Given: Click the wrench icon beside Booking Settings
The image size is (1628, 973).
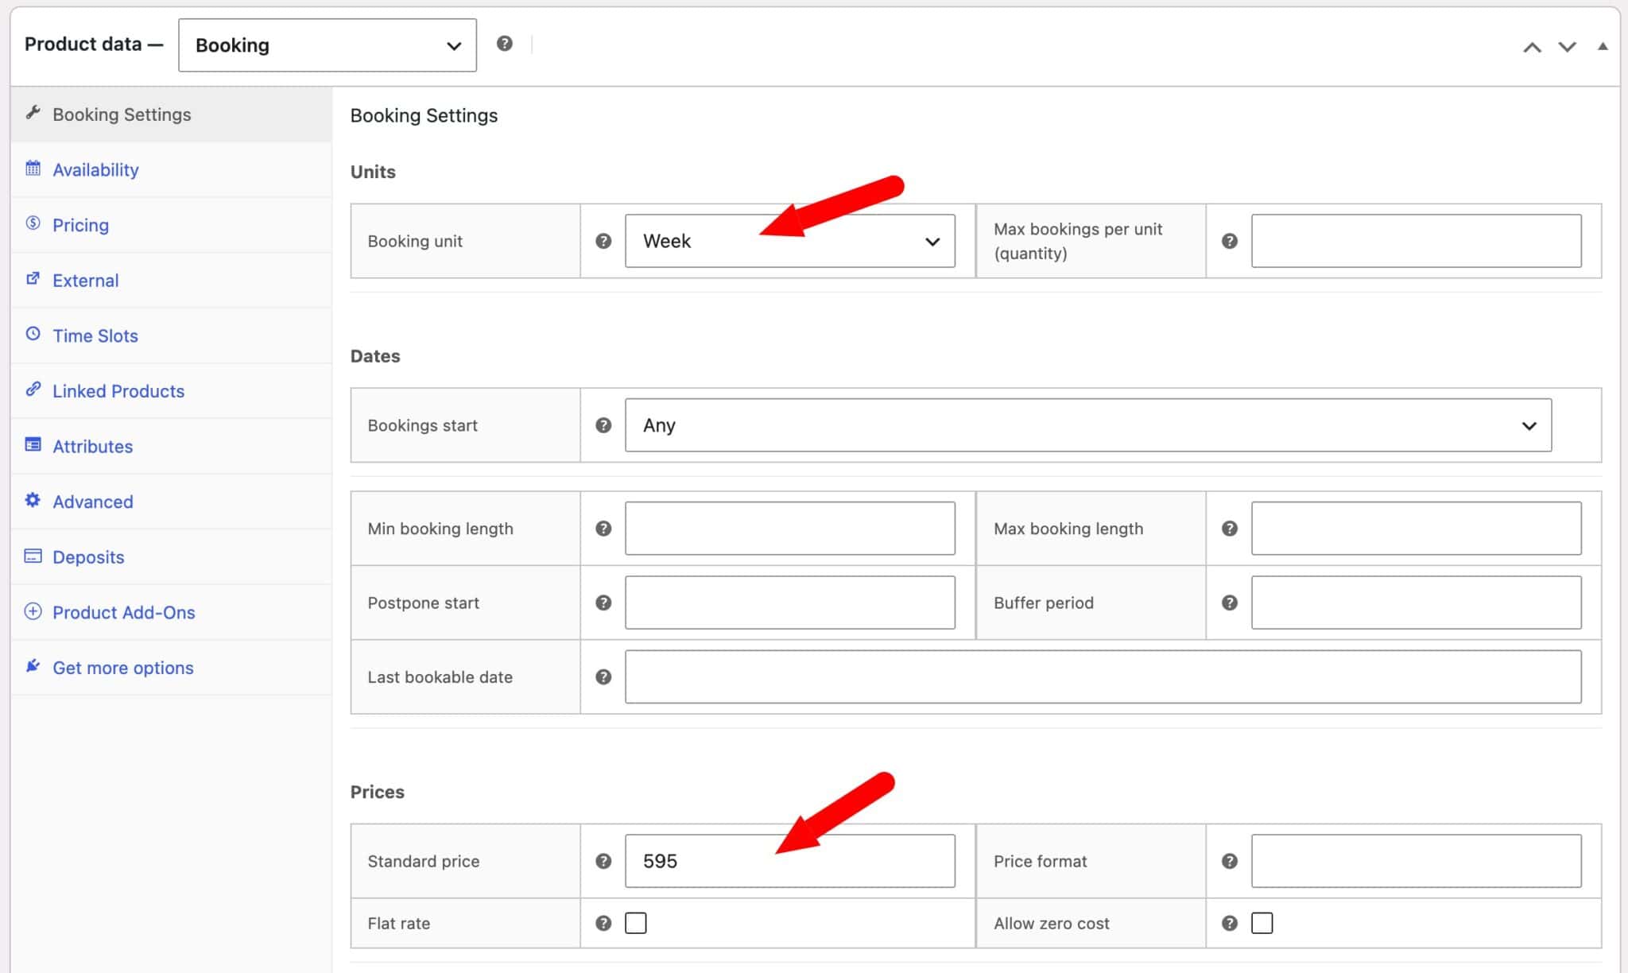Looking at the screenshot, I should [33, 112].
